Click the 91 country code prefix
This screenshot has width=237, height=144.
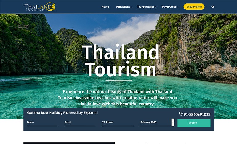pyautogui.click(x=104, y=122)
